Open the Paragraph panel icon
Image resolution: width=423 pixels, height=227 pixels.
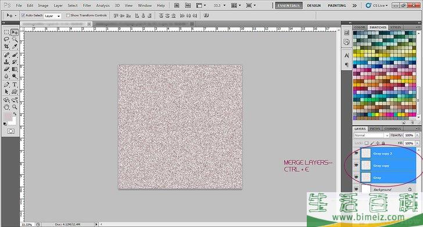tap(347, 64)
